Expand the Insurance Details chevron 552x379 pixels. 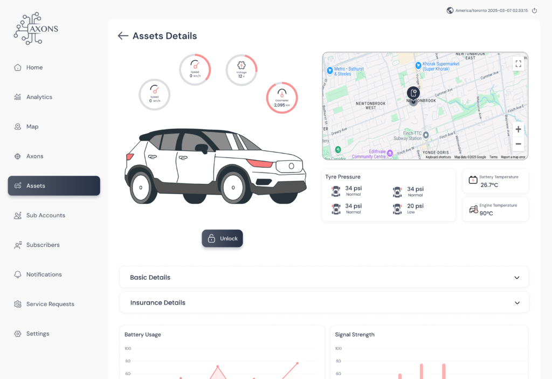tap(517, 303)
